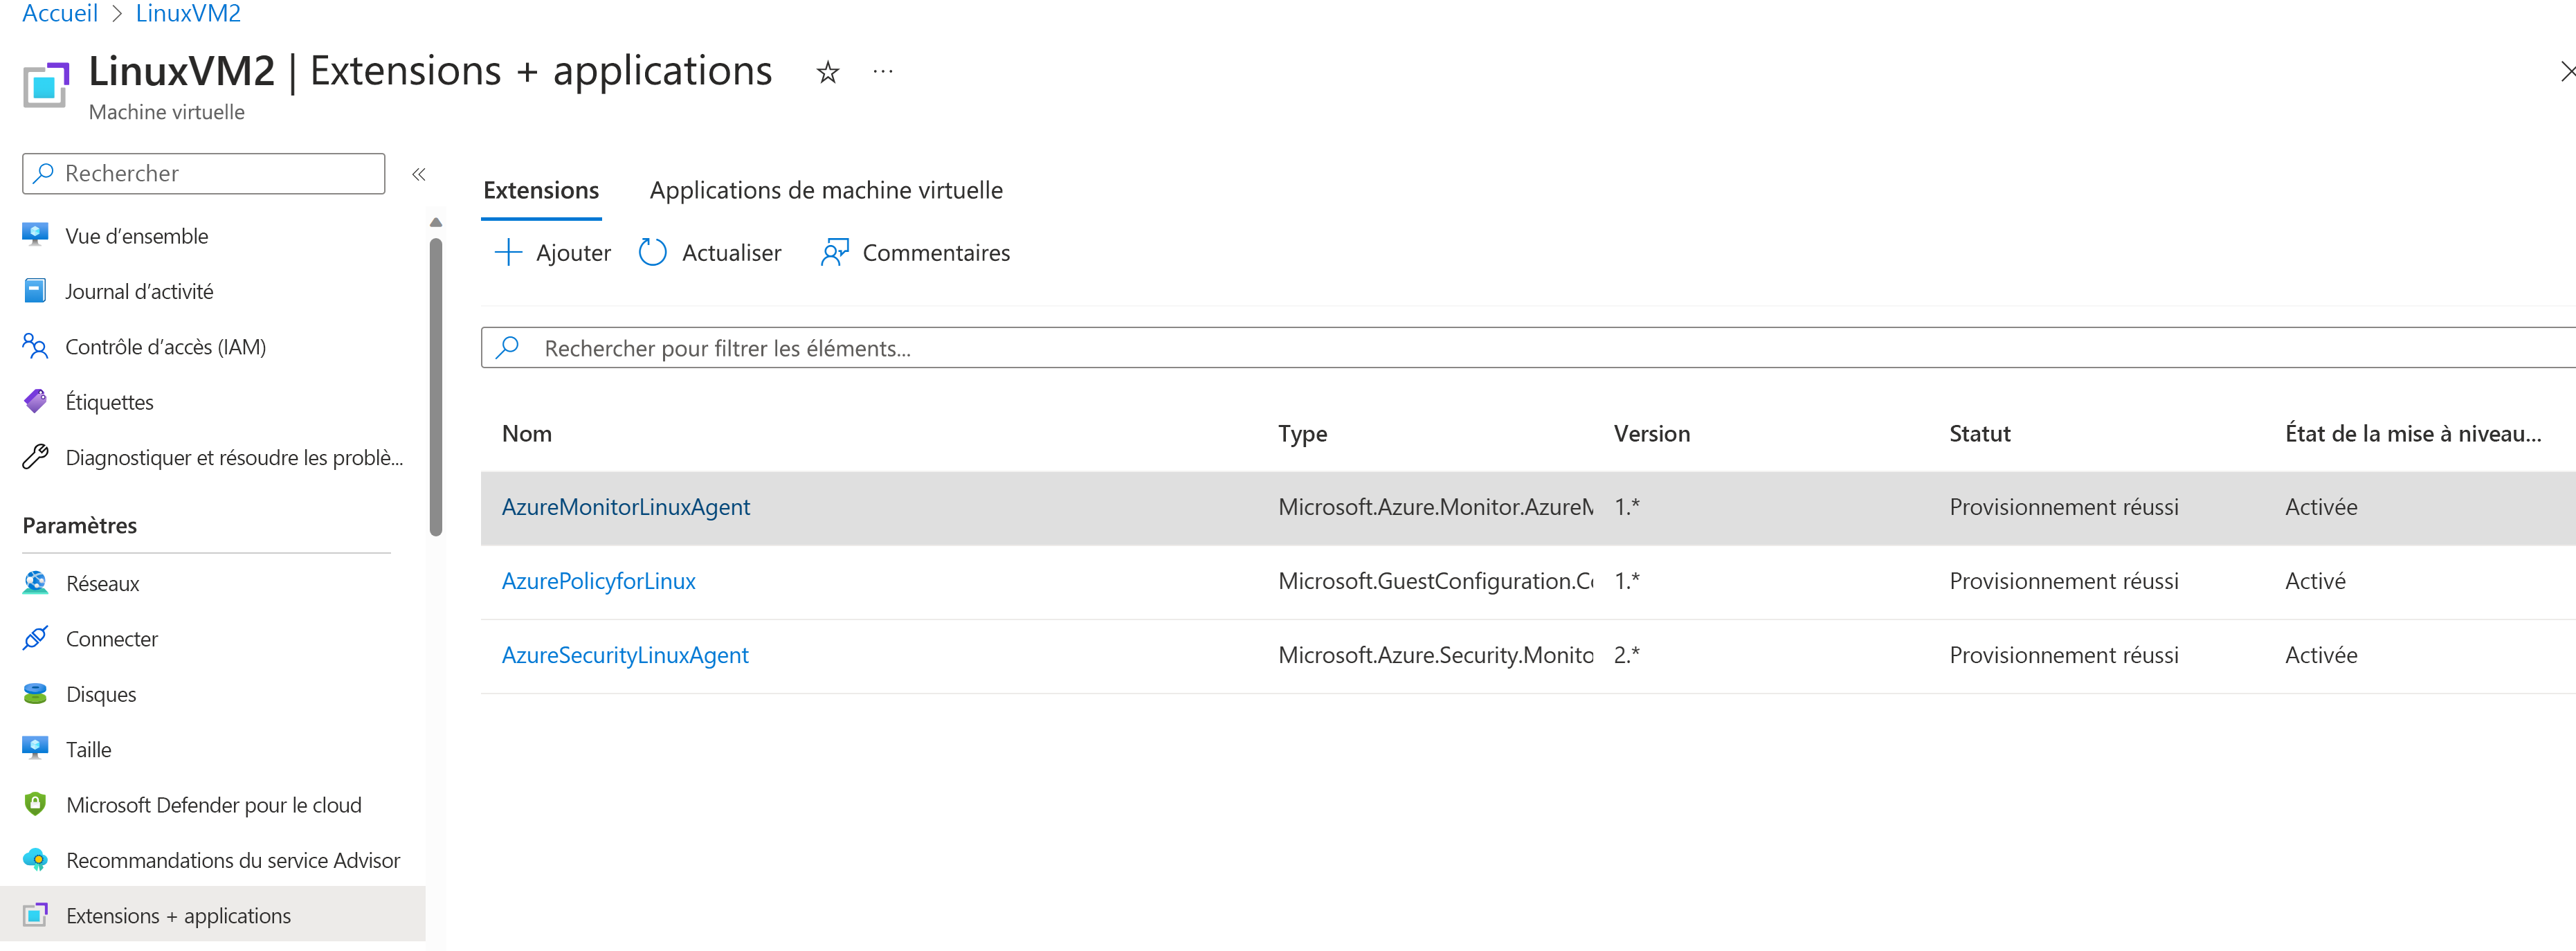Click Provisionnement réussi in AzureMonitorLinuxAgent row

tap(2063, 507)
